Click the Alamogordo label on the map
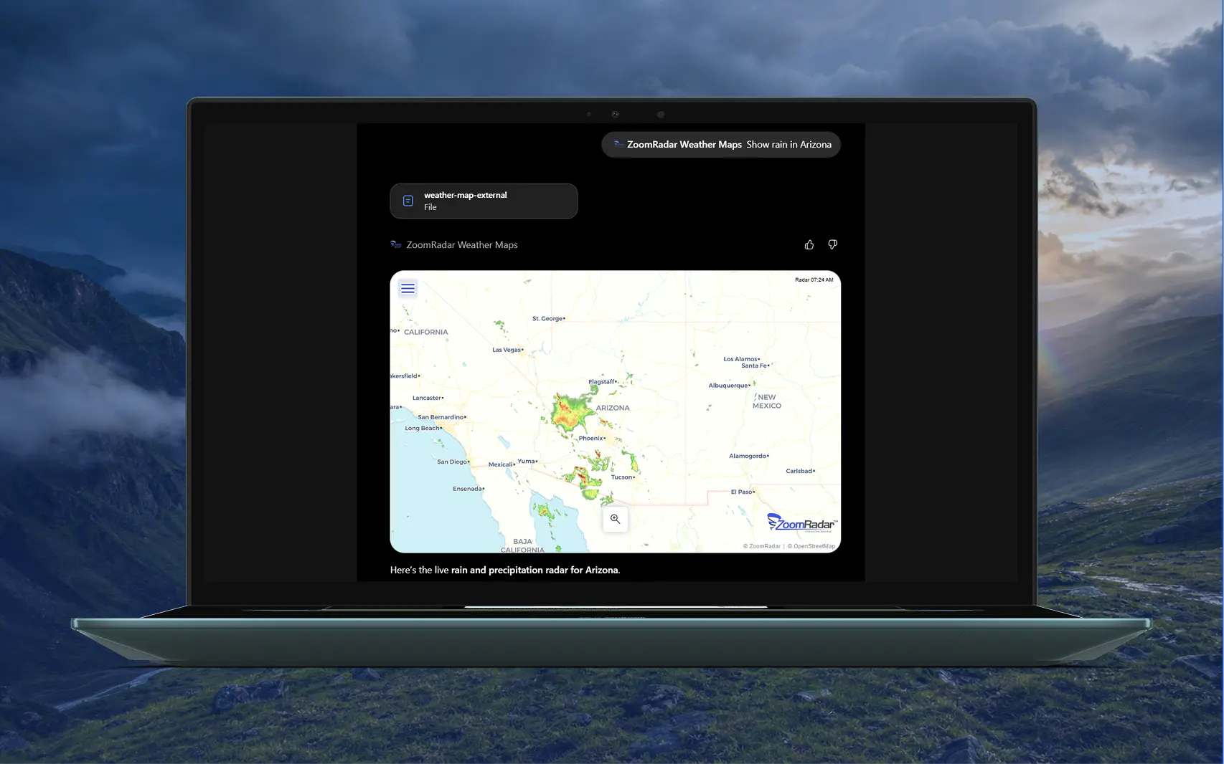The height and width of the screenshot is (764, 1224). (x=748, y=456)
